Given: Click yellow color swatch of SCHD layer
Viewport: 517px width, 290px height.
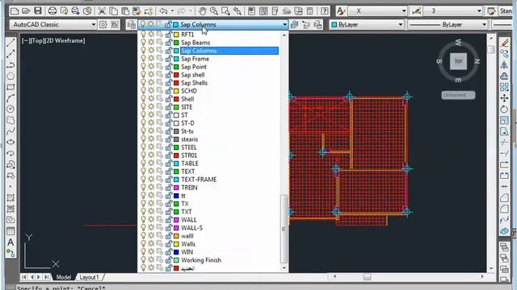Looking at the screenshot, I should coord(176,91).
